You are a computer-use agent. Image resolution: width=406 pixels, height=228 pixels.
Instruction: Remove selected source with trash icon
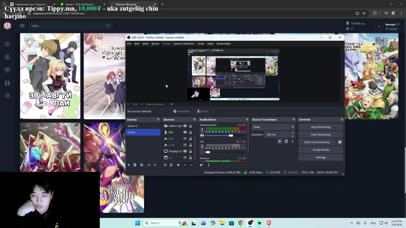point(171,165)
